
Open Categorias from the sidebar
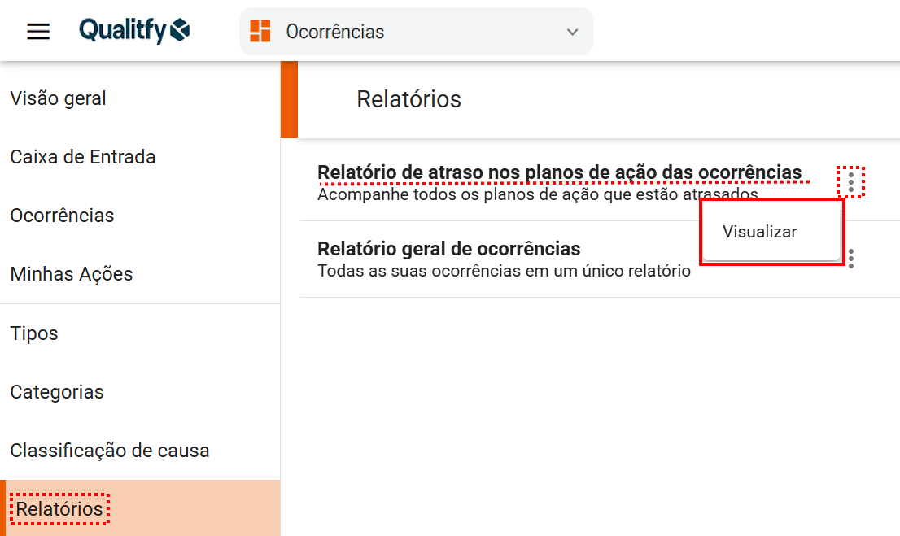57,392
